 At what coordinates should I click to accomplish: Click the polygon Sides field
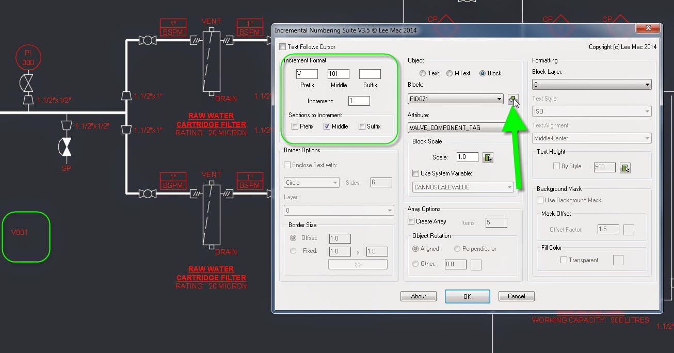(x=381, y=183)
